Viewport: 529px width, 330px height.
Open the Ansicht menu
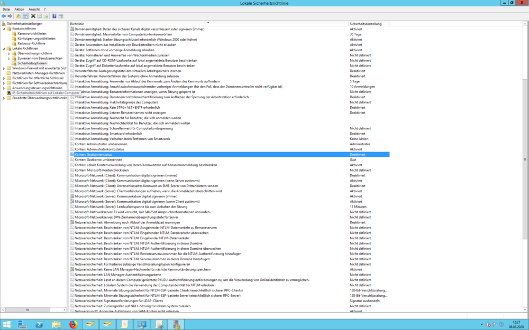(34, 10)
